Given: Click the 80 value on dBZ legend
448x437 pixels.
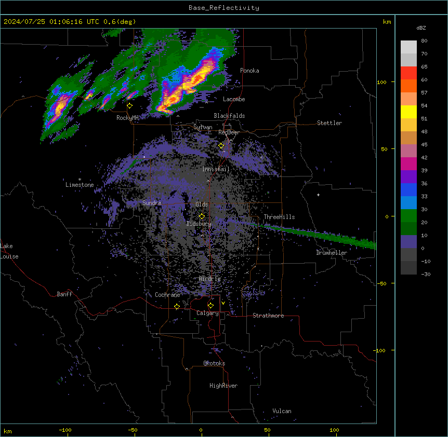Looking at the screenshot, I should 424,41.
